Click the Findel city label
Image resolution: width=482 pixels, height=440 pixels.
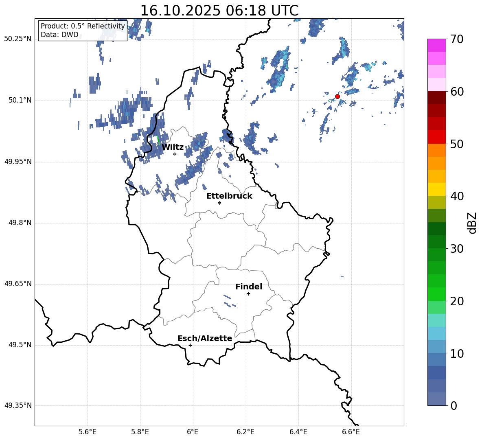[249, 287]
